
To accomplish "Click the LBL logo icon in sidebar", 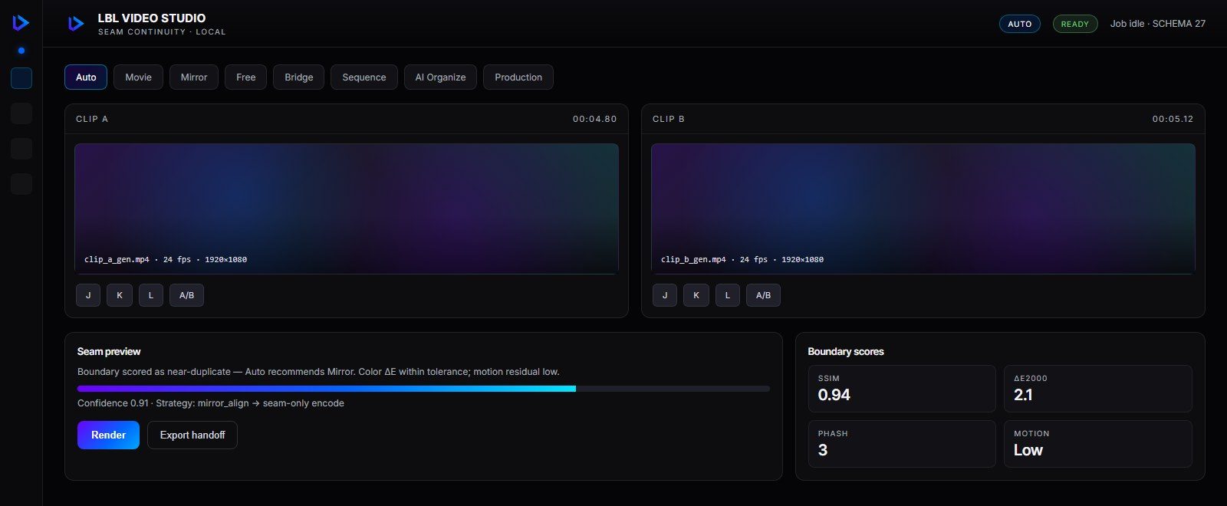I will click(21, 23).
